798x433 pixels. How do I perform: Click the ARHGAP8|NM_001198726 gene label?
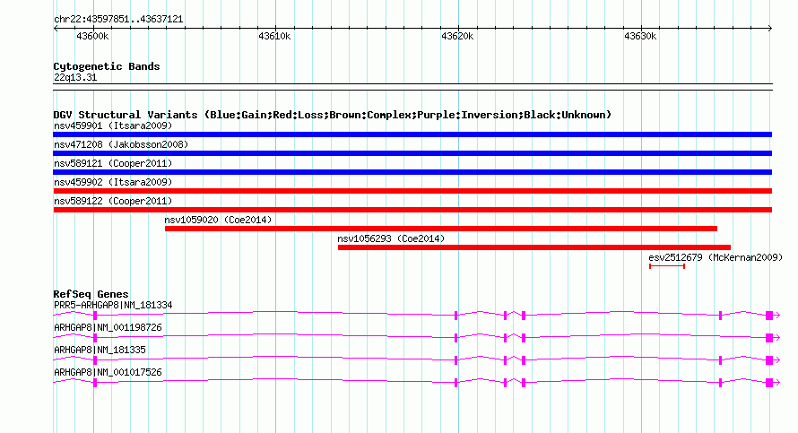(108, 328)
